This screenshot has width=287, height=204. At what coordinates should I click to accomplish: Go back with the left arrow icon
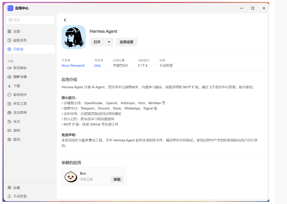(65, 20)
